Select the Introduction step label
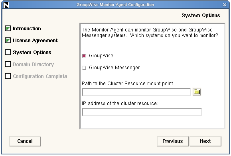Viewport: 231px width, 156px height. point(27,29)
